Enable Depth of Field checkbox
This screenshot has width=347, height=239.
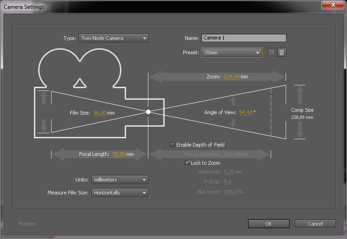pyautogui.click(x=173, y=145)
